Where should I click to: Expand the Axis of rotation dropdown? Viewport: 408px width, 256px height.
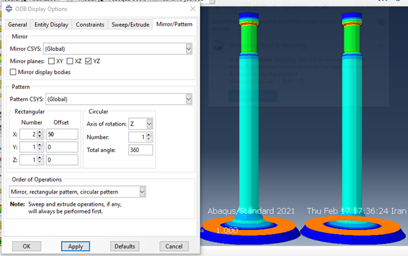pyautogui.click(x=149, y=124)
